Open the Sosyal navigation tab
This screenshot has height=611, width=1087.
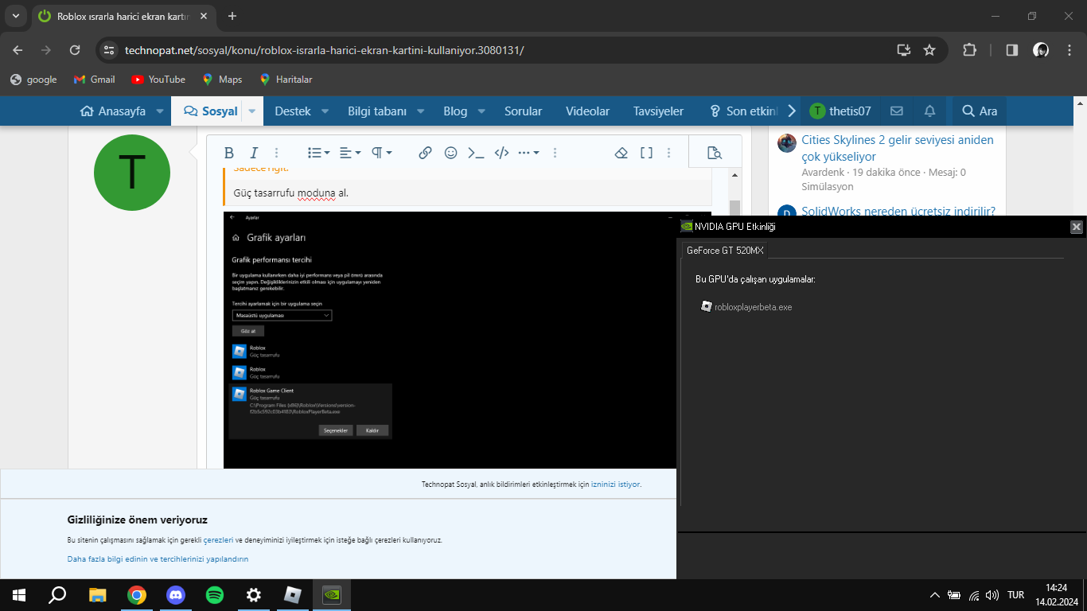211,111
